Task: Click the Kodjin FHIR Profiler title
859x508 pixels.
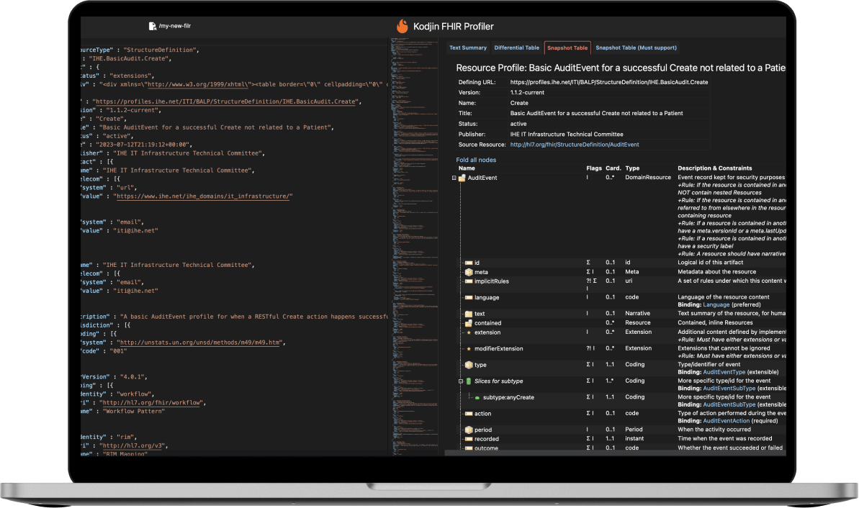Action: pos(453,27)
